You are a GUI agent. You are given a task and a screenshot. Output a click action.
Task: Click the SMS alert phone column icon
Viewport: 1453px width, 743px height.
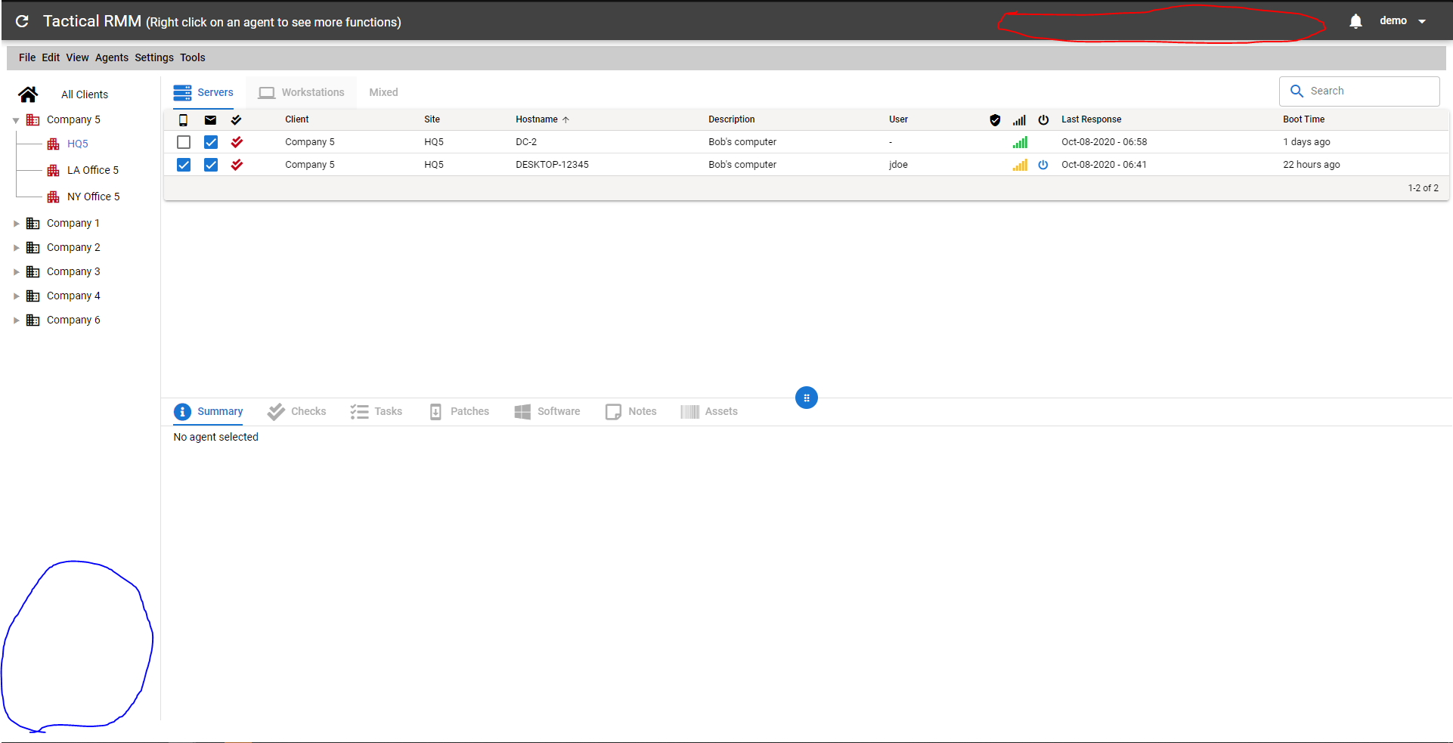click(x=183, y=119)
